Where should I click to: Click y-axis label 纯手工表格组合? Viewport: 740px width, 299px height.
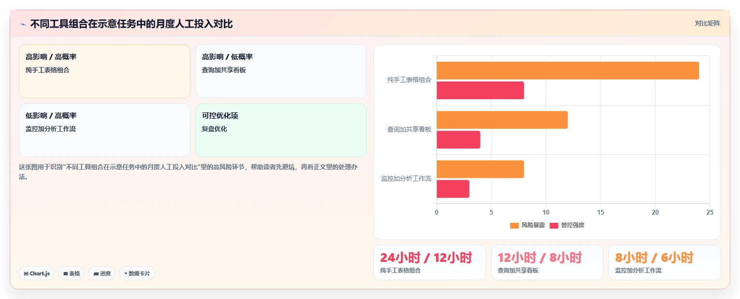[409, 80]
